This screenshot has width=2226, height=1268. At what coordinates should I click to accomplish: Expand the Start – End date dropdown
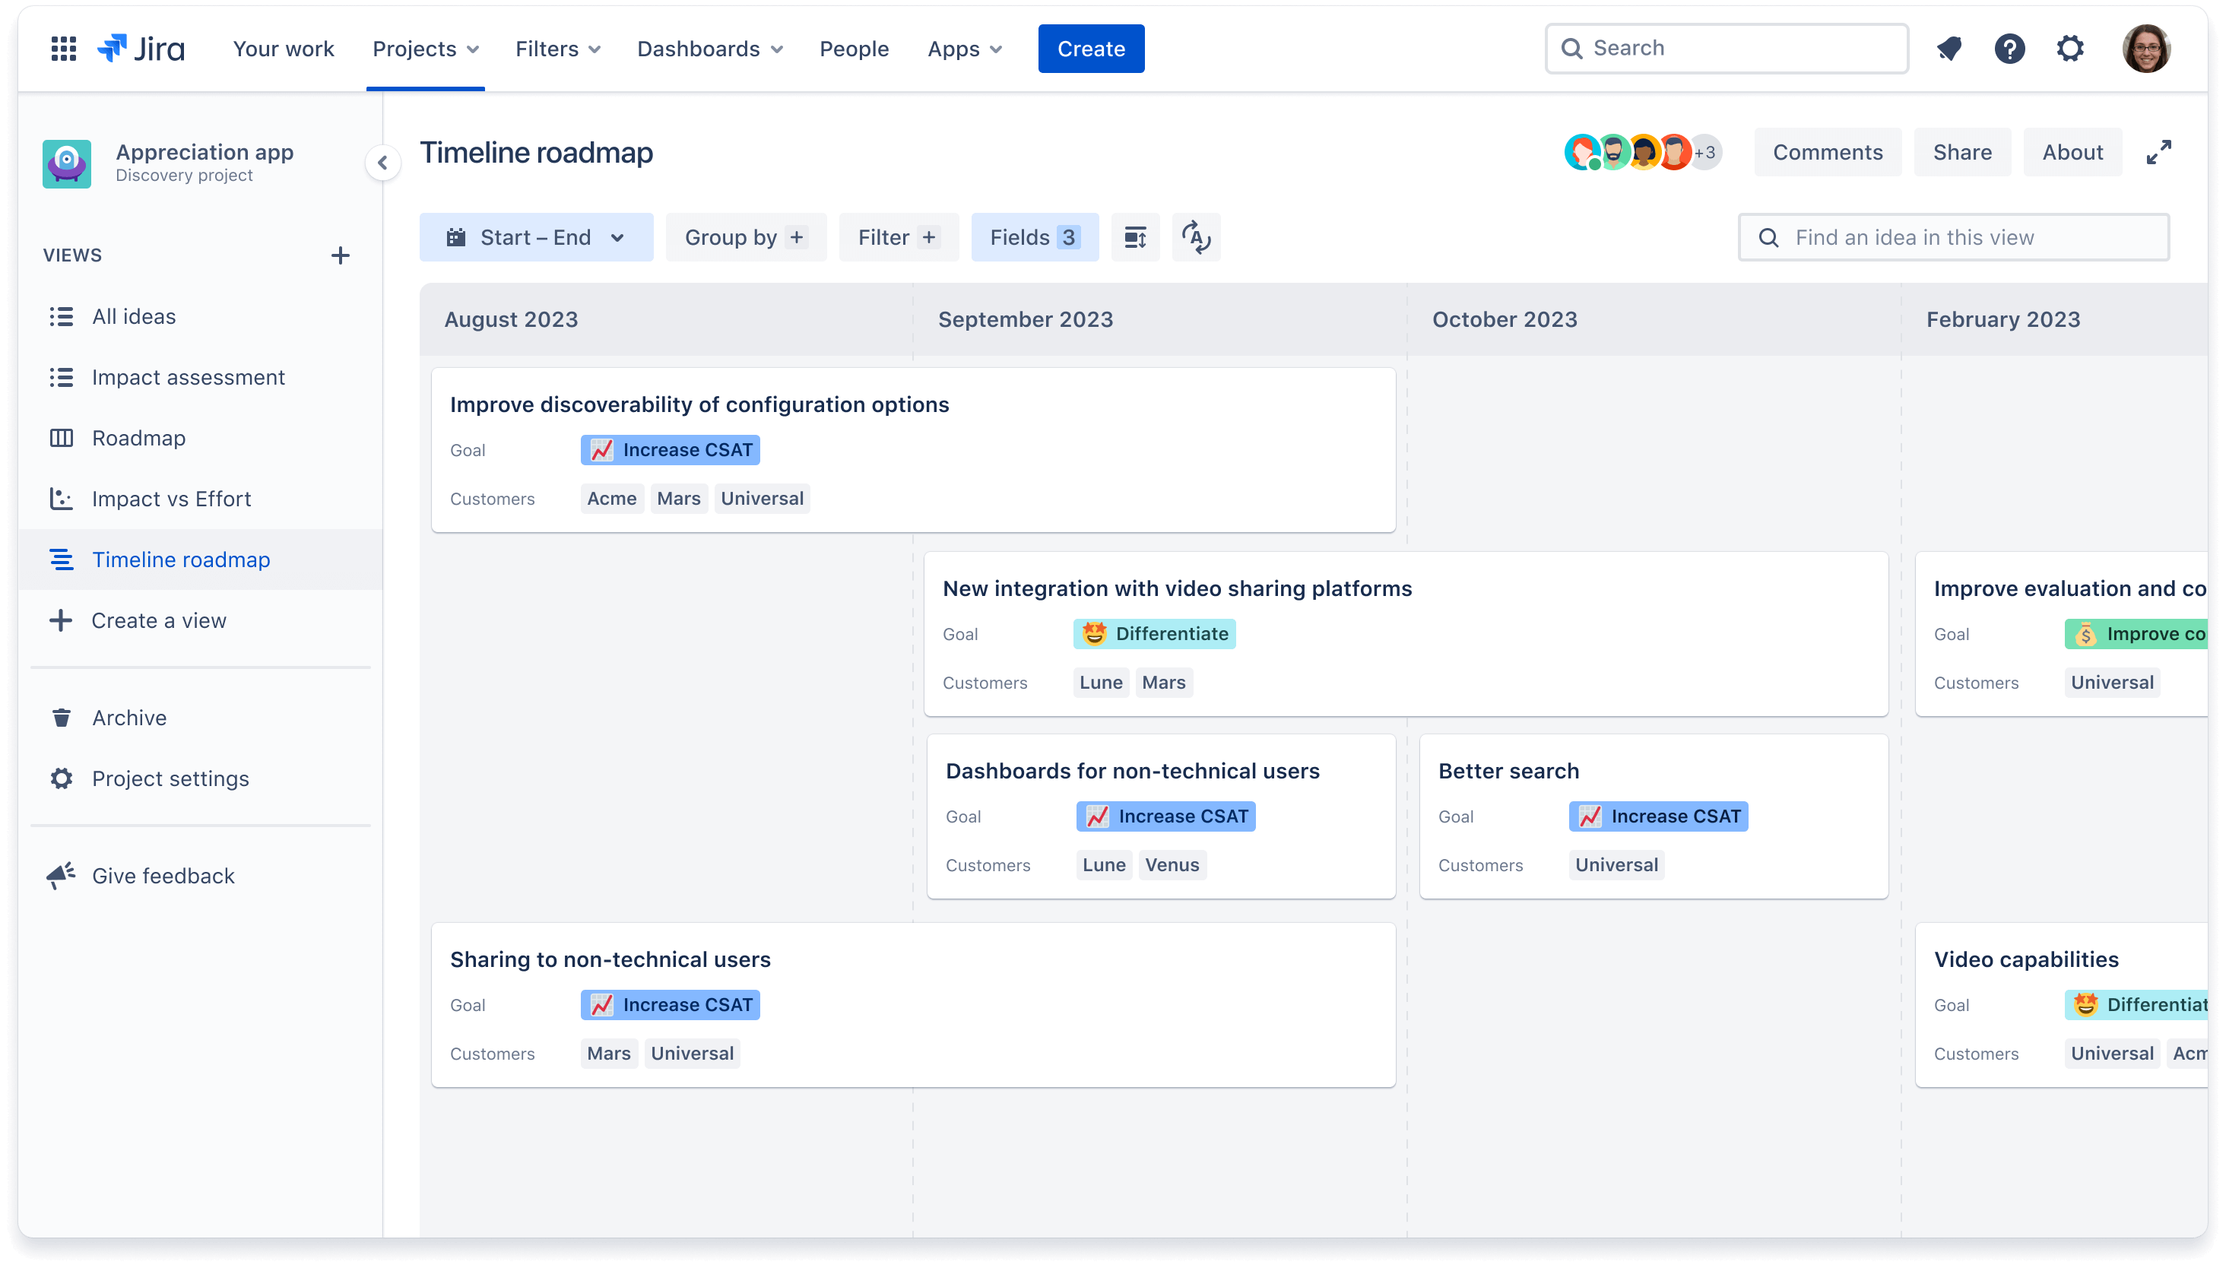pyautogui.click(x=534, y=237)
